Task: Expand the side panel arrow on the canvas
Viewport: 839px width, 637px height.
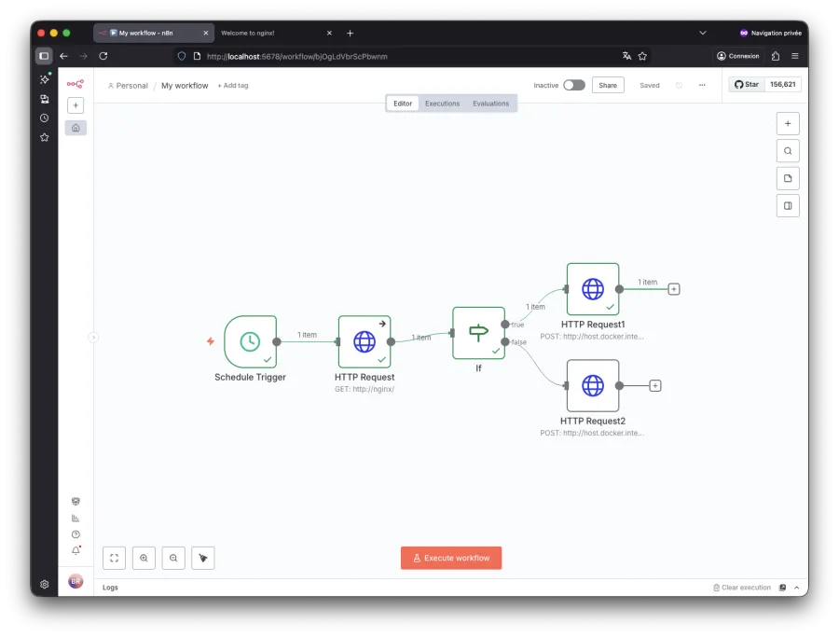Action: click(93, 338)
